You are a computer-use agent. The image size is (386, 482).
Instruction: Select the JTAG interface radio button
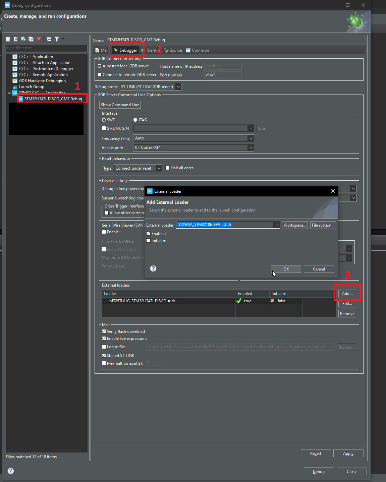135,120
